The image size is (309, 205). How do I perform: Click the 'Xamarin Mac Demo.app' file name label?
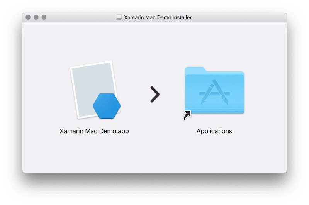coord(94,131)
